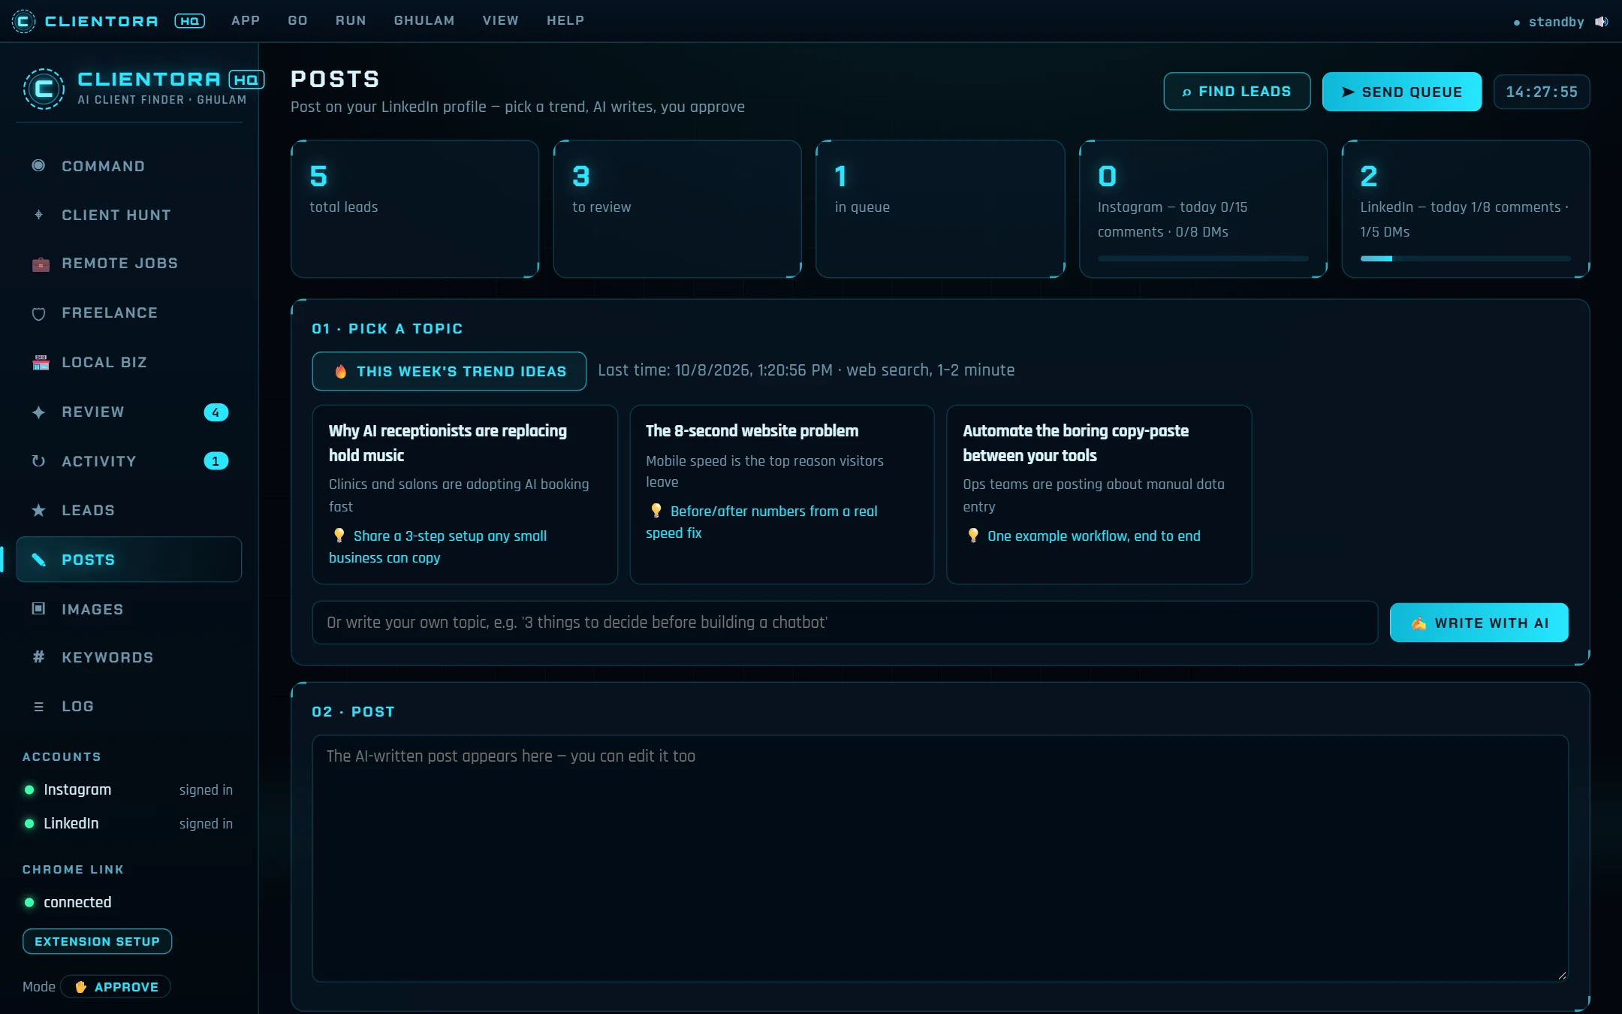Viewport: 1622px width, 1014px height.
Task: Click the Keywords hash icon
Action: tap(38, 657)
